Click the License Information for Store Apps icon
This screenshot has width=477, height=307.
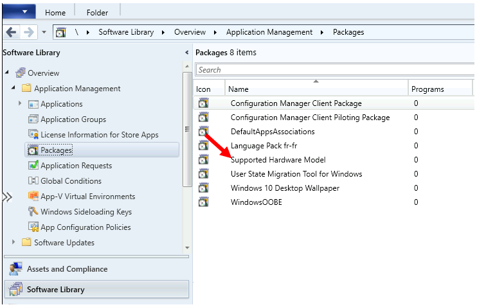coord(33,134)
